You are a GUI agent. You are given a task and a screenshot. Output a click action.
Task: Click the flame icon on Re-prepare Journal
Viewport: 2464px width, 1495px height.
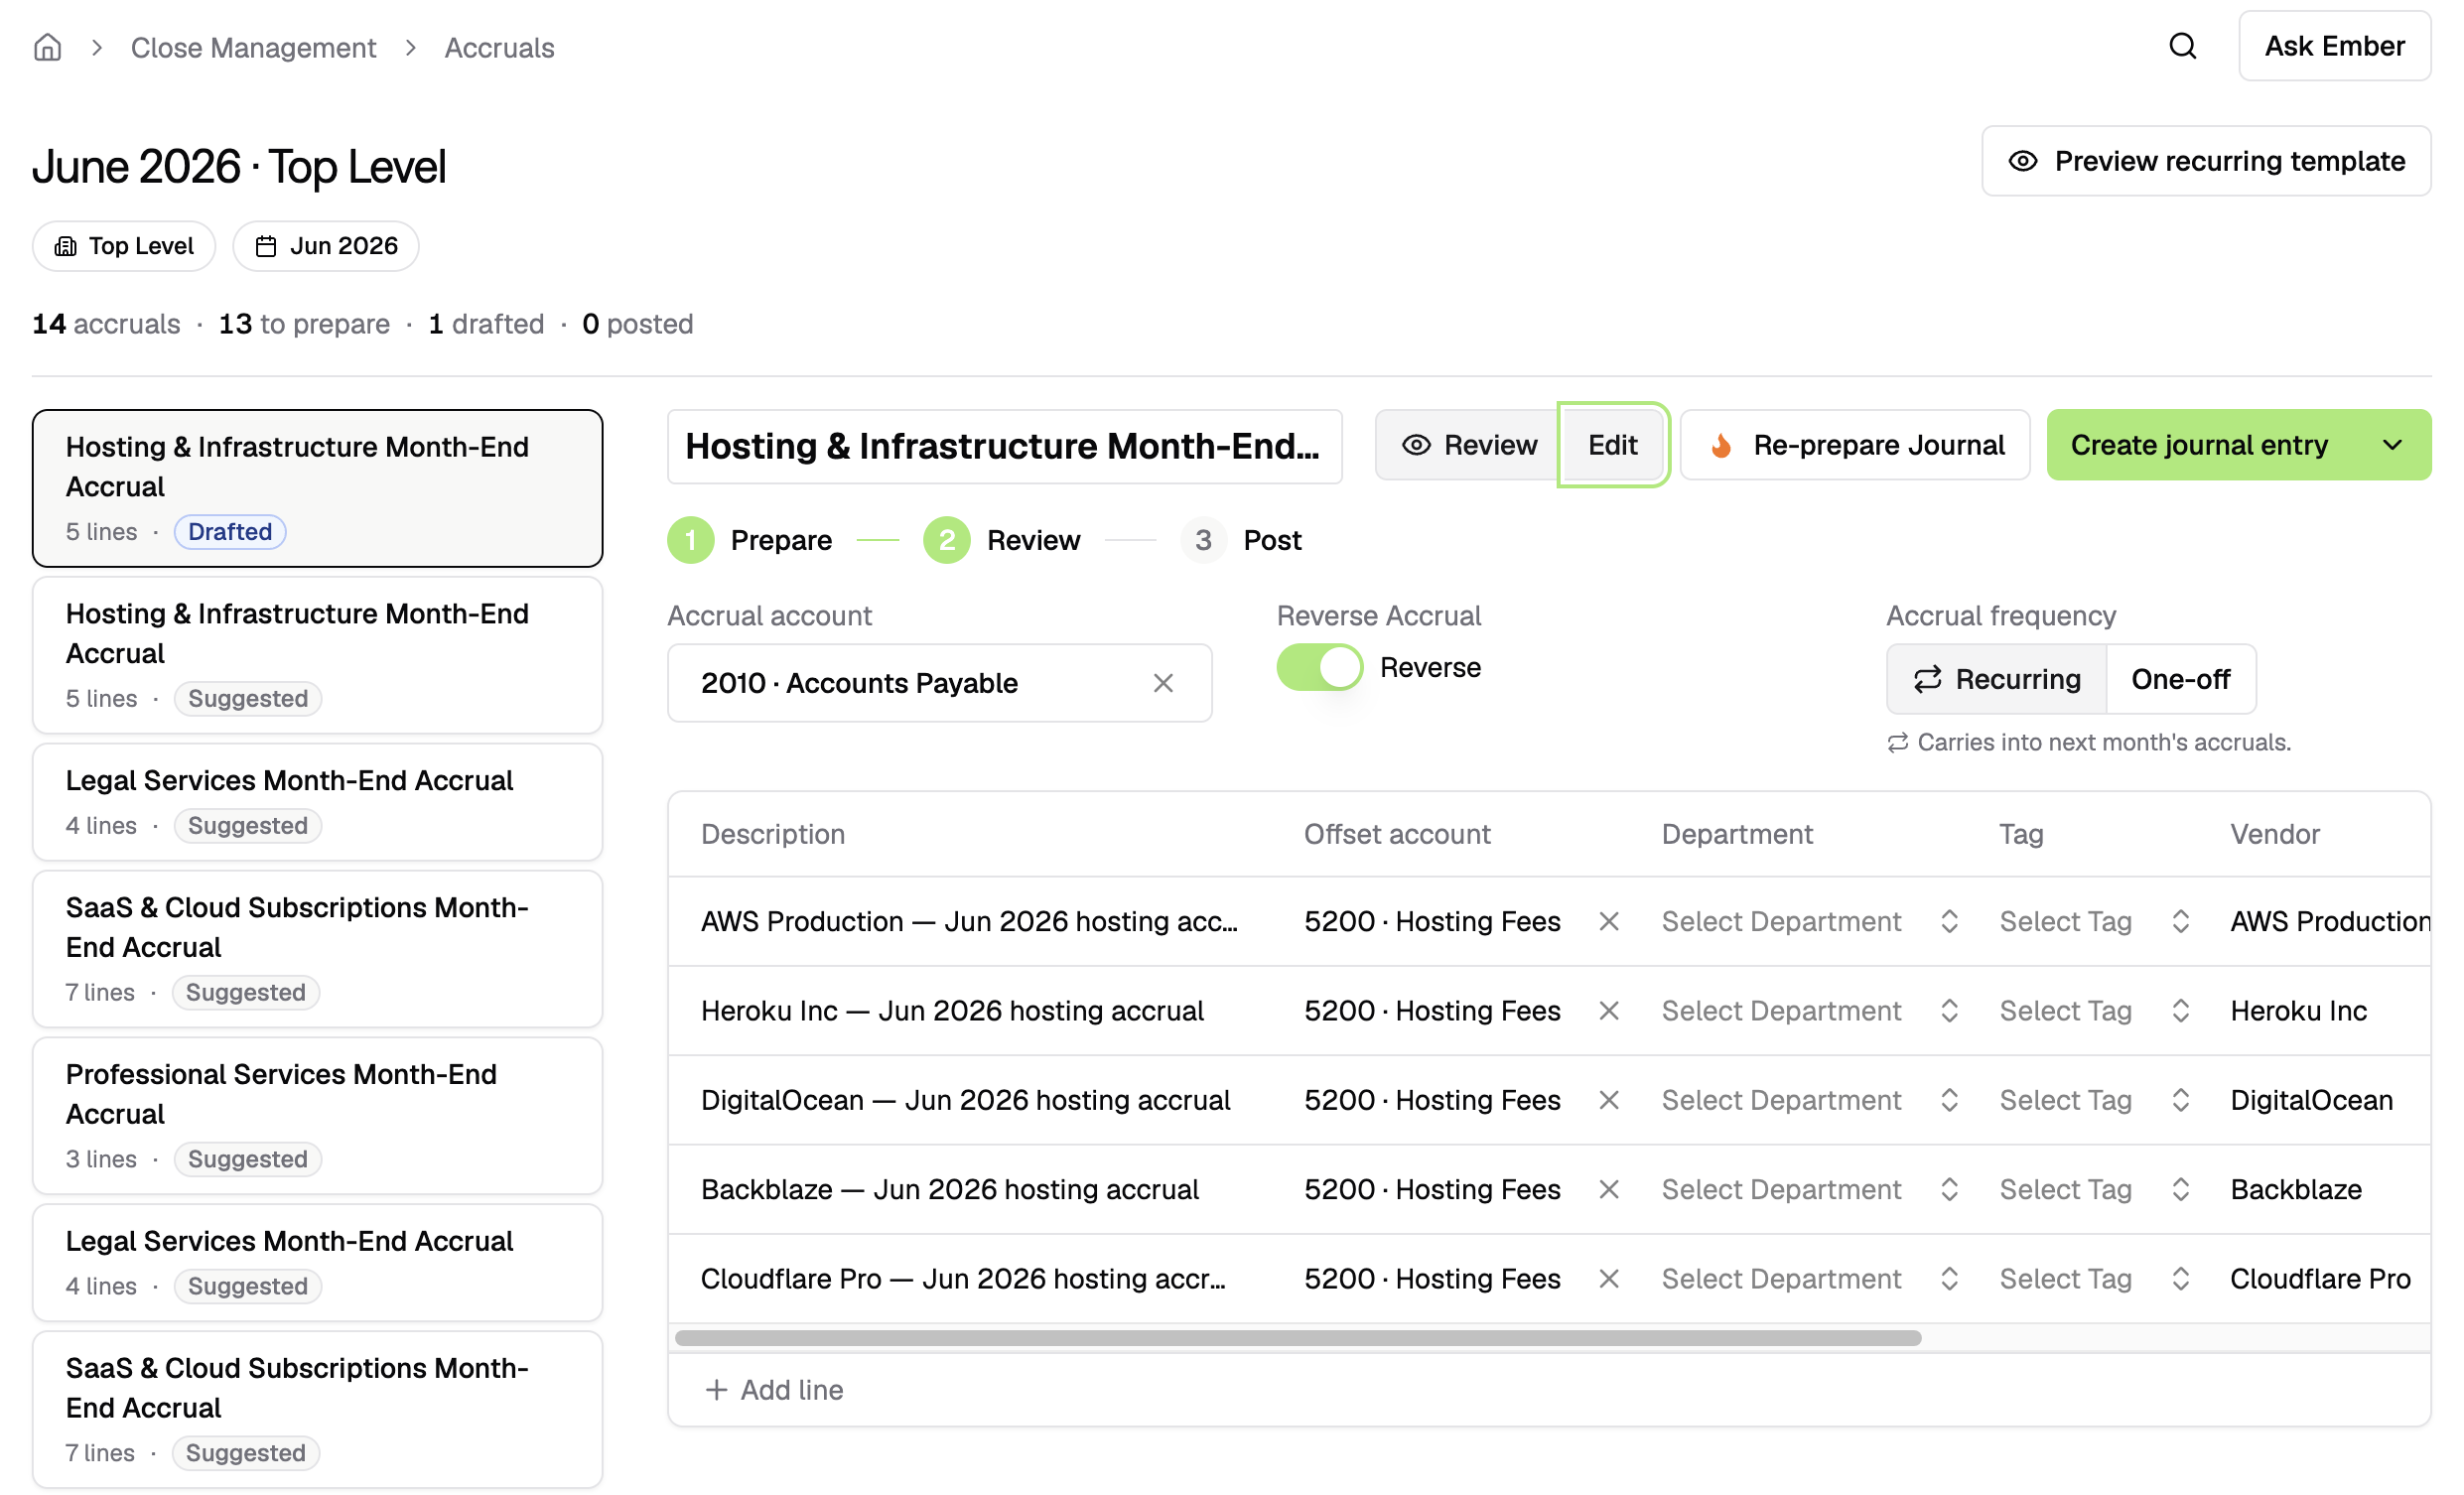(x=1721, y=445)
